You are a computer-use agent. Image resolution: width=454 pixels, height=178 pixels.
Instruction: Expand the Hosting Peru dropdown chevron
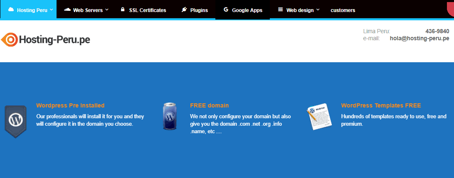pyautogui.click(x=51, y=10)
